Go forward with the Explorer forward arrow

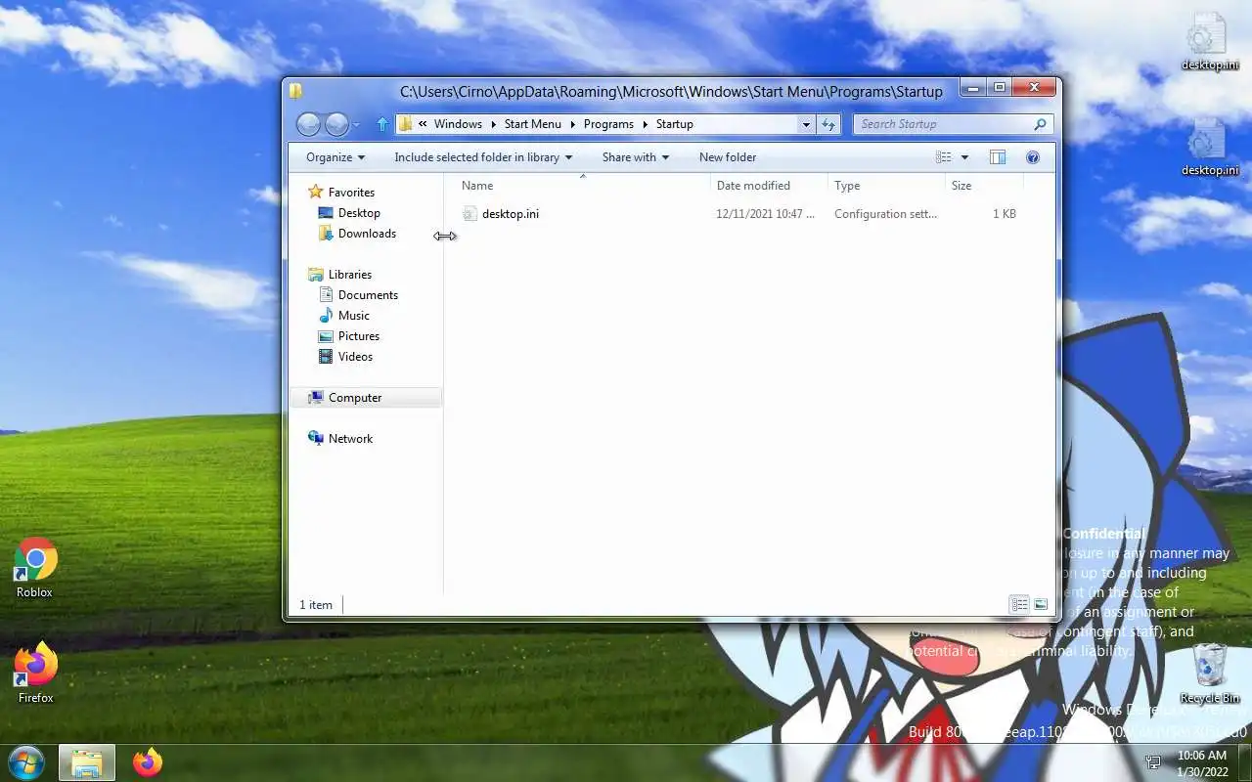click(336, 124)
